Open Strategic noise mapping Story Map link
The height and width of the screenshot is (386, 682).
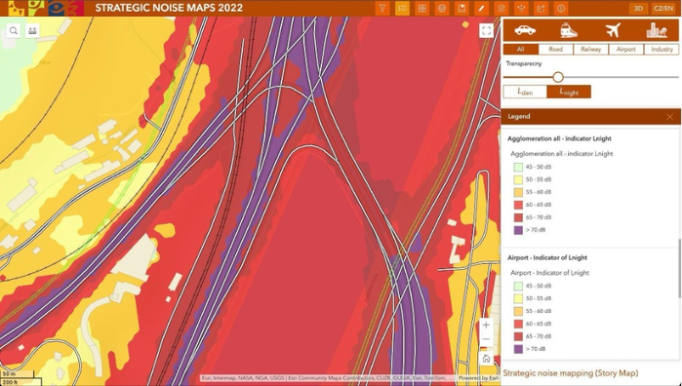coord(570,373)
